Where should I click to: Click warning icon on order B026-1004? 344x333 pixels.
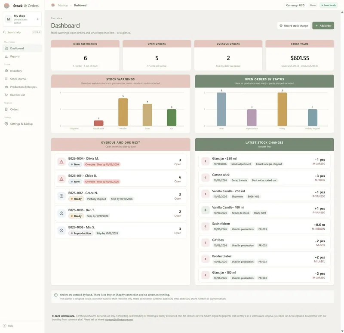pyautogui.click(x=61, y=162)
